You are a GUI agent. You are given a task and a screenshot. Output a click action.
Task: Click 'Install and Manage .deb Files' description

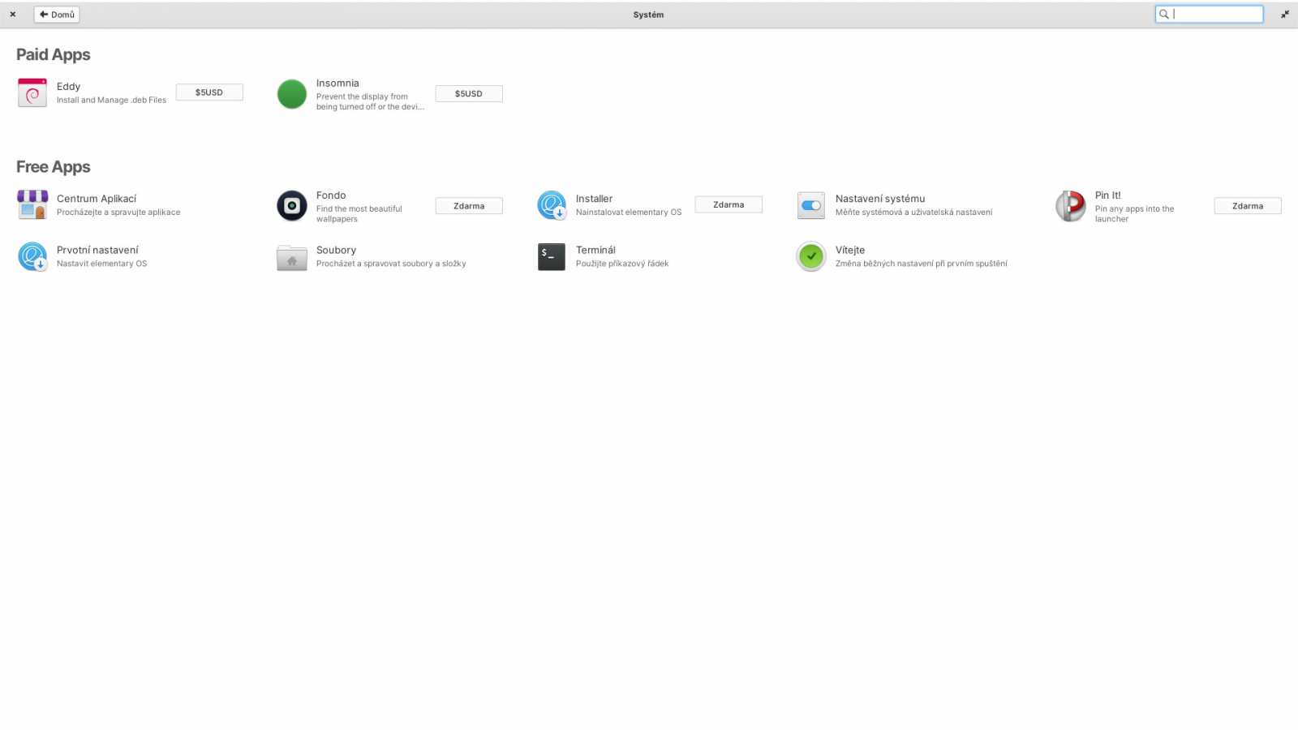111,100
